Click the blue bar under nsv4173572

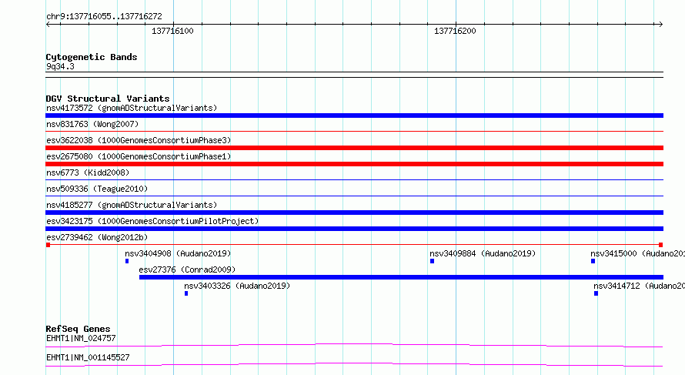click(354, 116)
